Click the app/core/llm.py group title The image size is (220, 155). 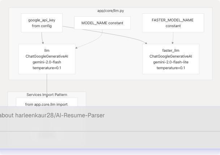(x=111, y=11)
